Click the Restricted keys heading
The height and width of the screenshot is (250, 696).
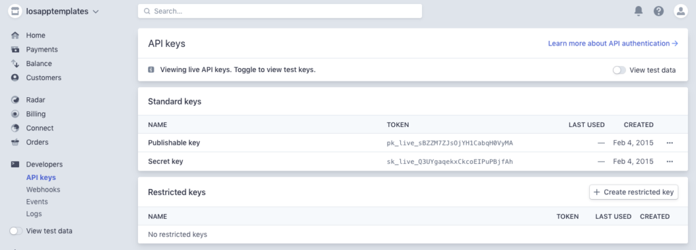(177, 192)
